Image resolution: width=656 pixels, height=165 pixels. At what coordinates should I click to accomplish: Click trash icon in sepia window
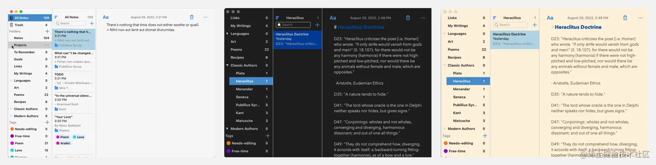coord(625,18)
